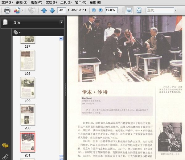Select page 199 thumbnail
Image resolution: width=185 pixels, height=160 pixels.
click(x=28, y=88)
